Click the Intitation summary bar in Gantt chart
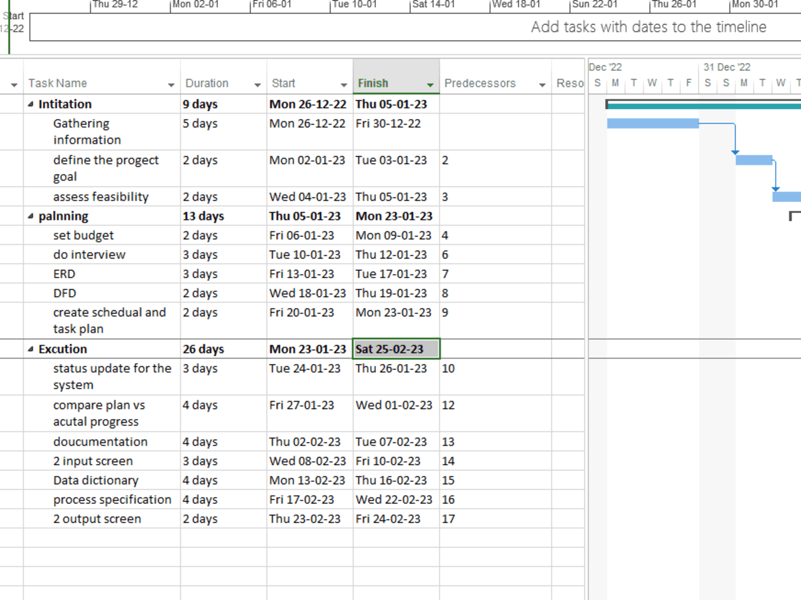The image size is (801, 600). coord(704,105)
